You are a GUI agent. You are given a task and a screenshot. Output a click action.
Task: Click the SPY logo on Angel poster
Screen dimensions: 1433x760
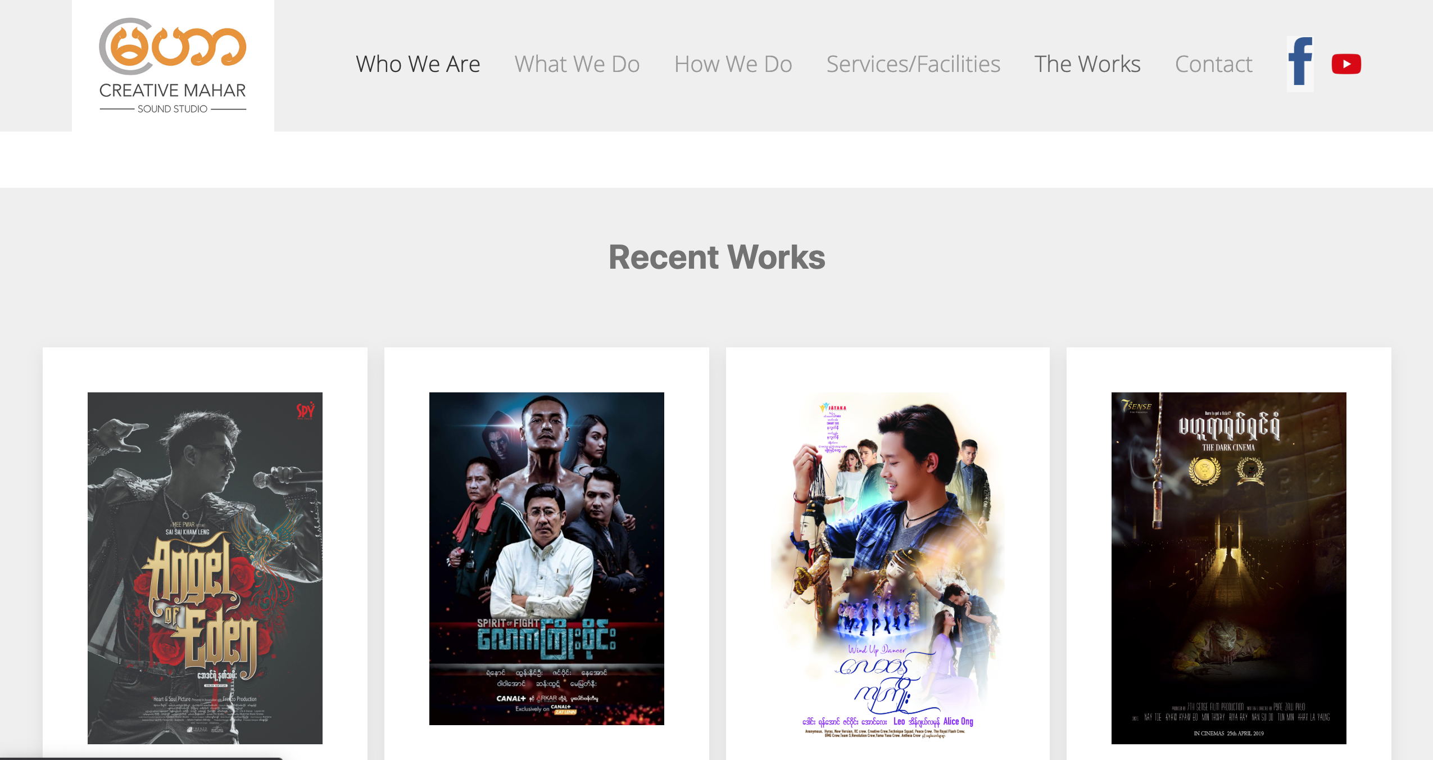click(306, 410)
